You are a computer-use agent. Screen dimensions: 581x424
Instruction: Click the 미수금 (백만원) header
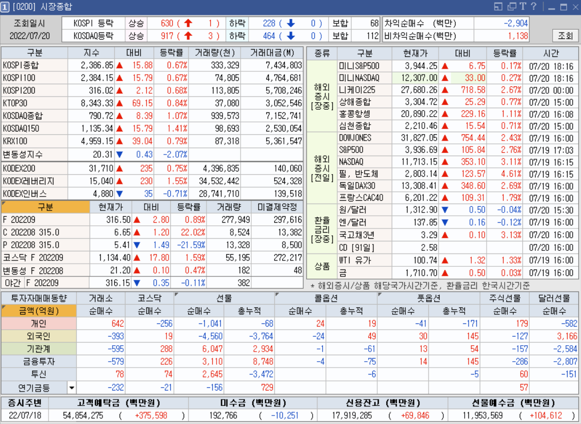[253, 403]
